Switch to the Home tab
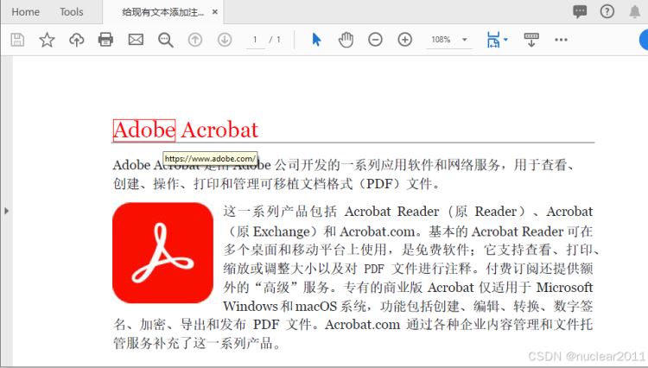Screen dimensions: 648x368 pos(26,12)
